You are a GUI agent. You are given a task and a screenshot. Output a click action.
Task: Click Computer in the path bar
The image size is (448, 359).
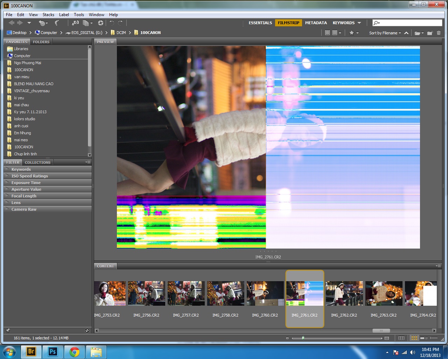tap(46, 33)
